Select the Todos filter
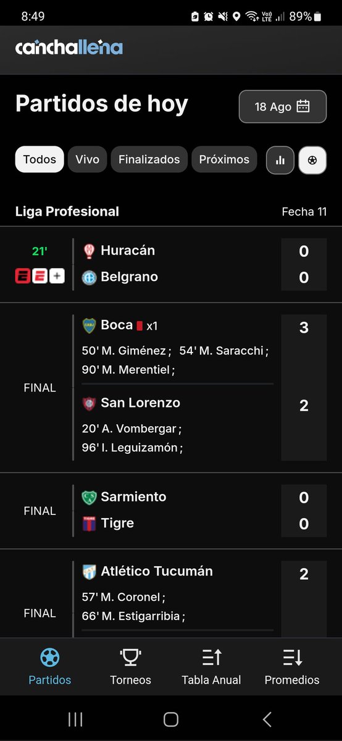 tap(40, 159)
